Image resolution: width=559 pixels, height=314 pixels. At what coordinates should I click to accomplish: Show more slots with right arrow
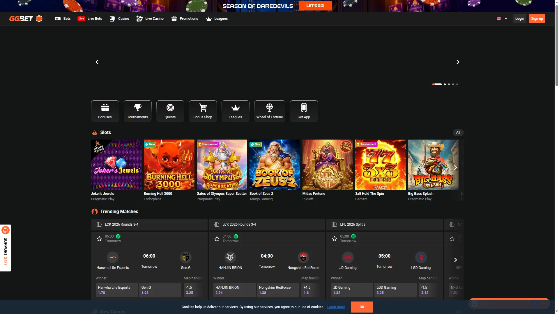456,167
